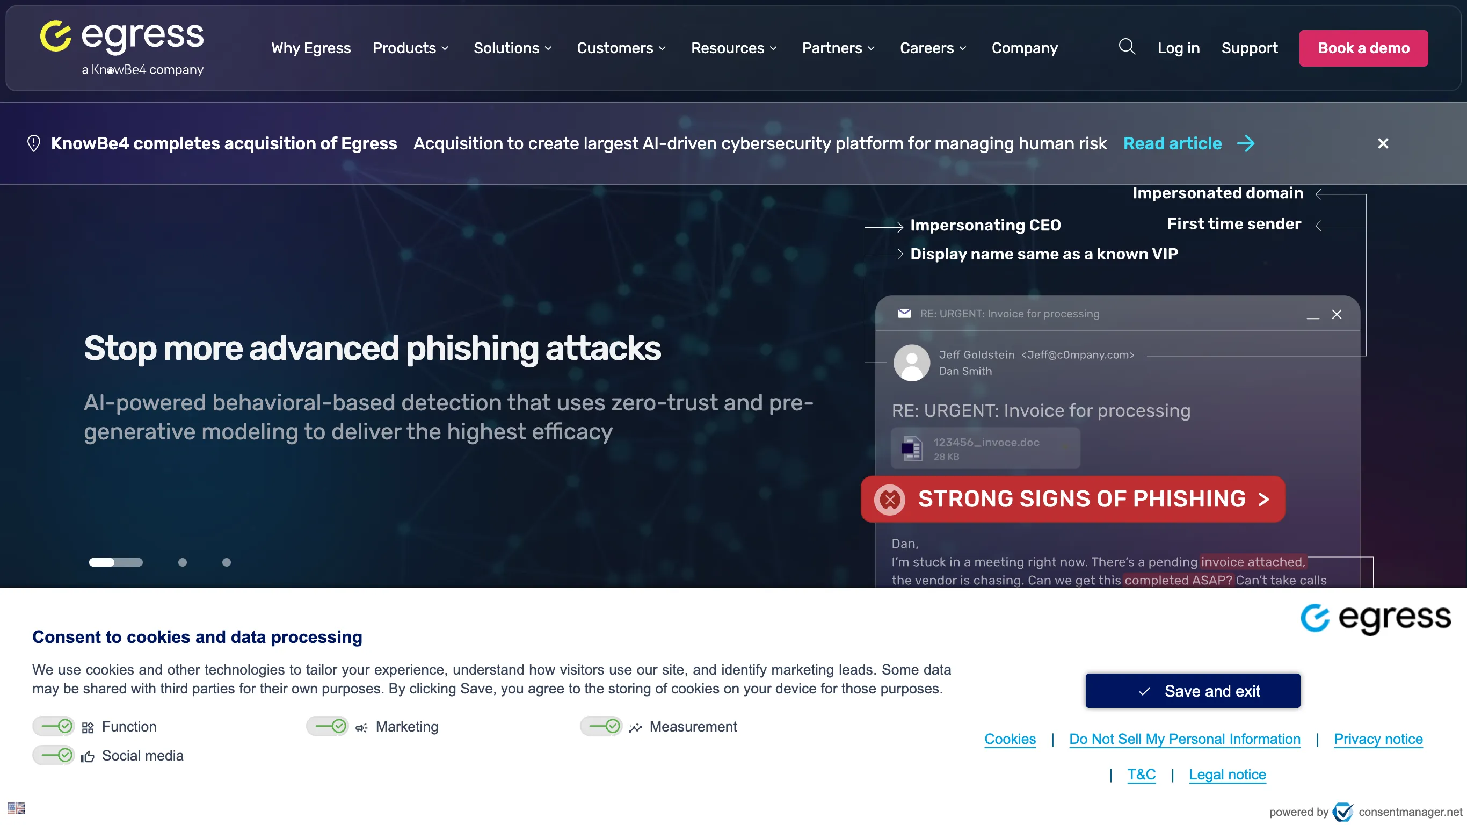
Task: Click the red phishing warning X icon
Action: pyautogui.click(x=890, y=499)
